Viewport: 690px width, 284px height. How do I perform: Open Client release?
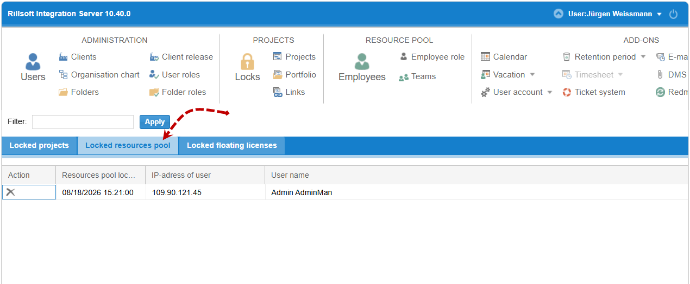[x=181, y=57]
